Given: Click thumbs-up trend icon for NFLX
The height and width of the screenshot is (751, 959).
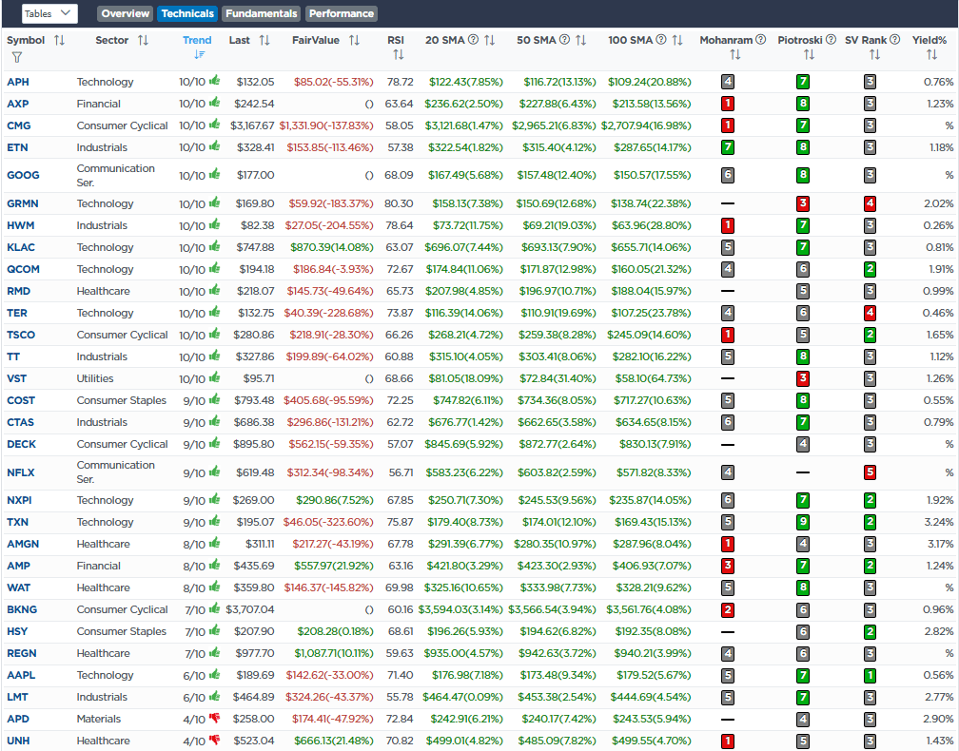Looking at the screenshot, I should (x=214, y=472).
